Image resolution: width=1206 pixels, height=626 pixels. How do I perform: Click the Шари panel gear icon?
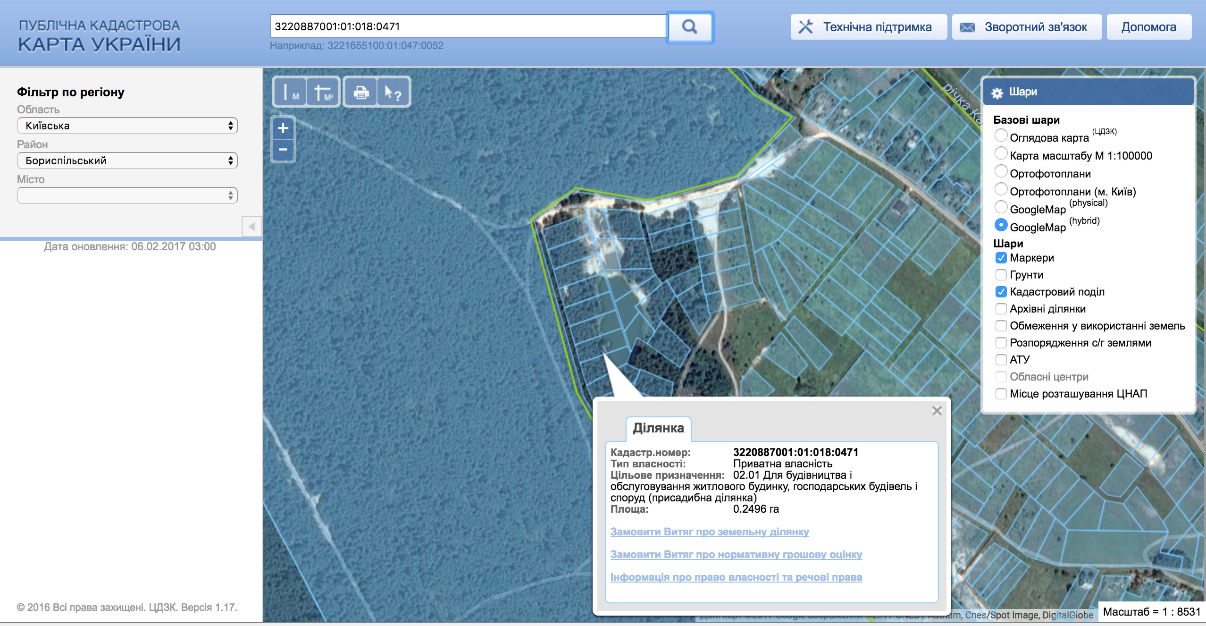tap(997, 93)
